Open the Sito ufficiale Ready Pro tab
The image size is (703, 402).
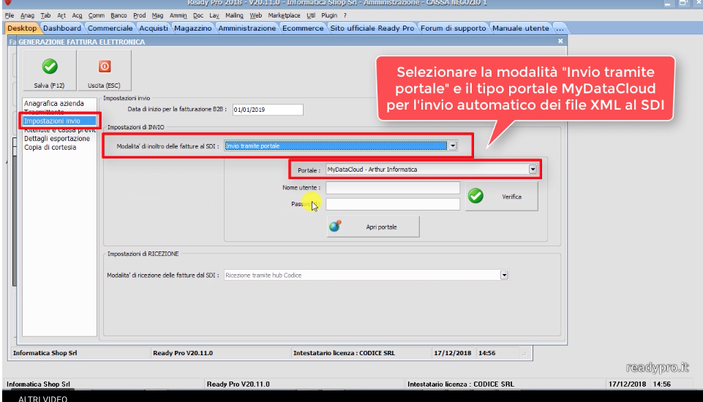pyautogui.click(x=372, y=28)
